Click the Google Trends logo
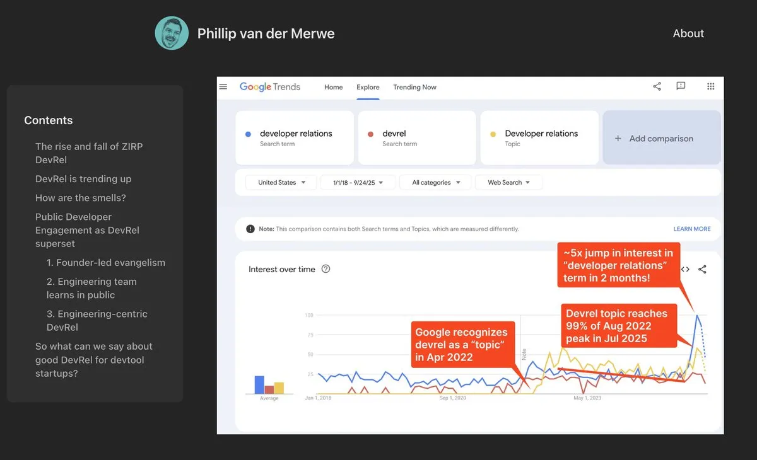This screenshot has height=460, width=757. (270, 87)
